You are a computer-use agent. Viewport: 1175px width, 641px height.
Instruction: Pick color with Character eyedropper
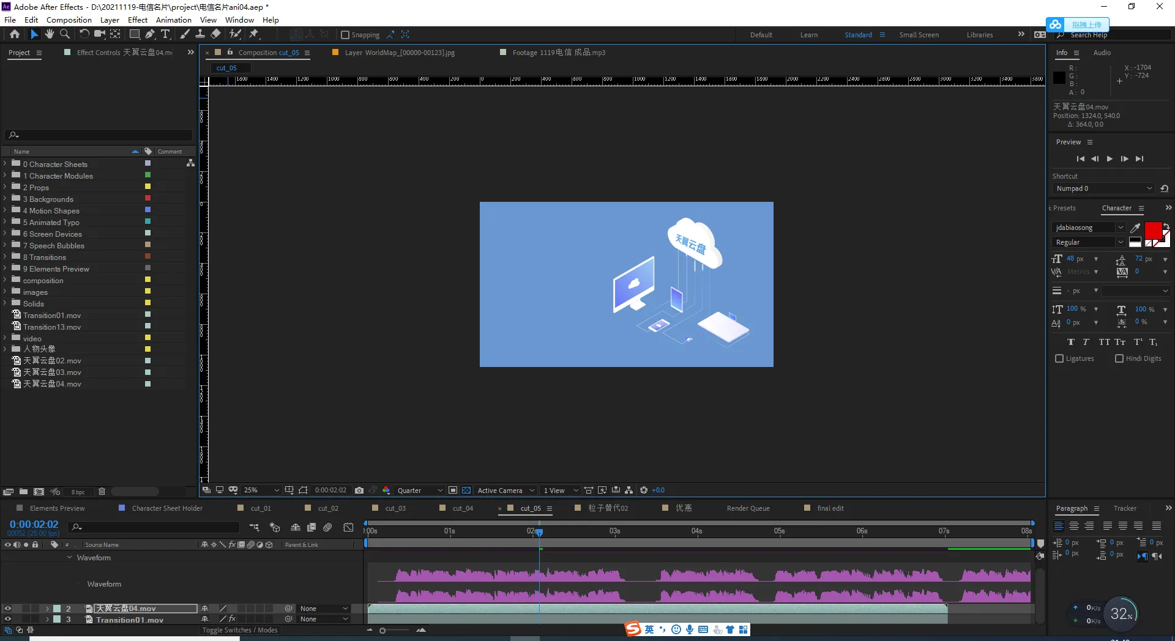pos(1135,228)
